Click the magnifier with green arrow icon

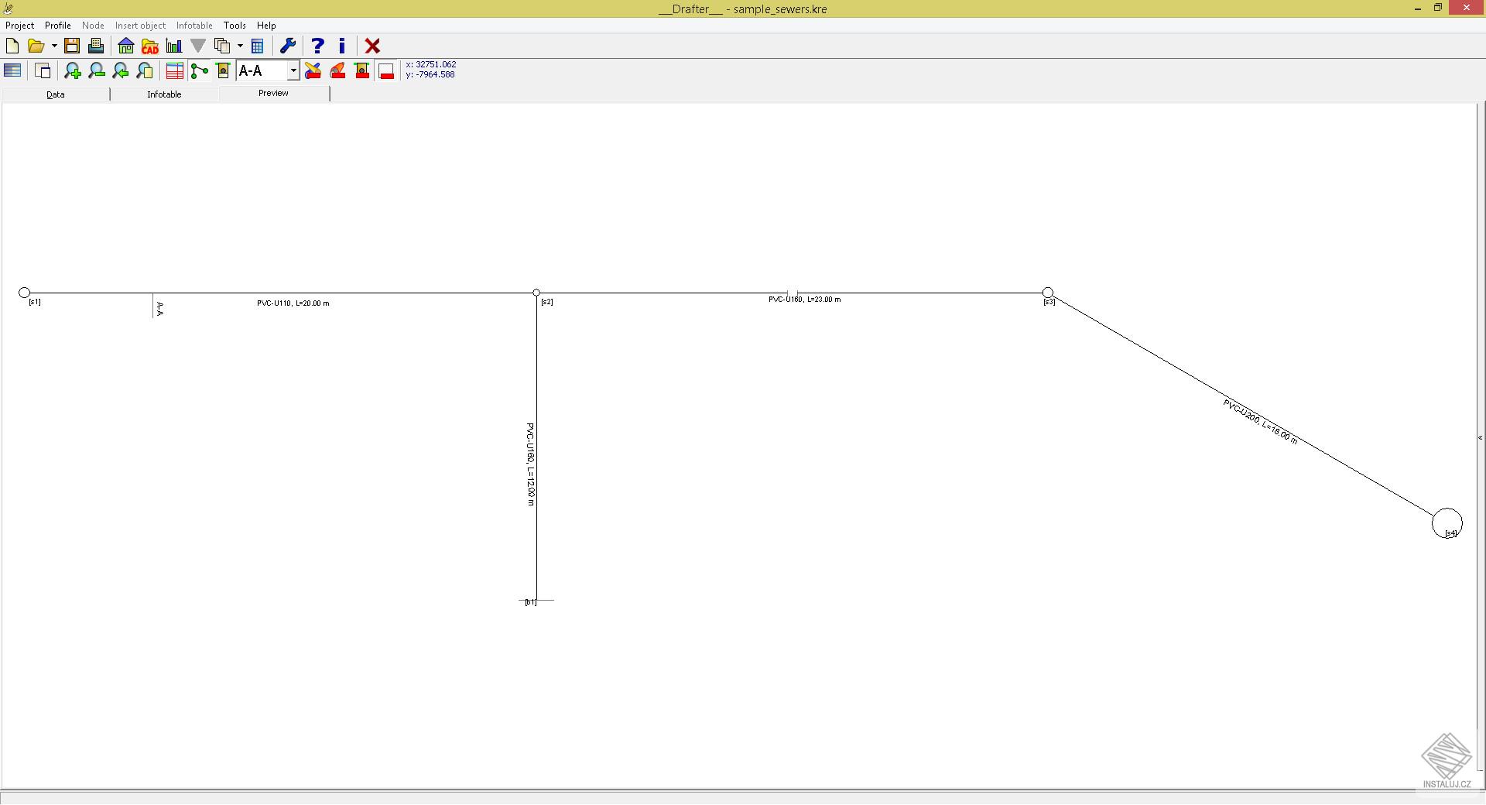121,70
